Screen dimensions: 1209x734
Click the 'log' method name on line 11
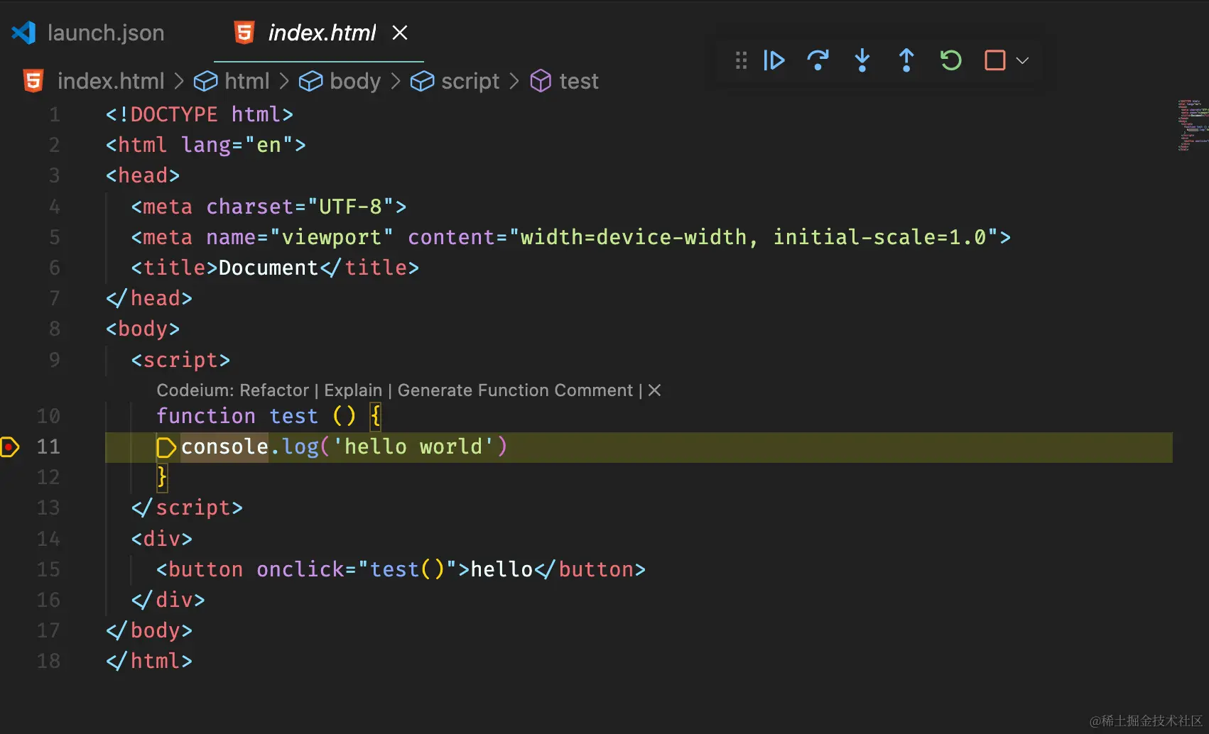(x=300, y=447)
